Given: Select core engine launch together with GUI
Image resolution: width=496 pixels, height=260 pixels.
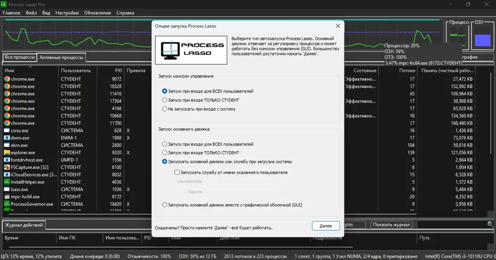Looking at the screenshot, I should click(x=232, y=205).
